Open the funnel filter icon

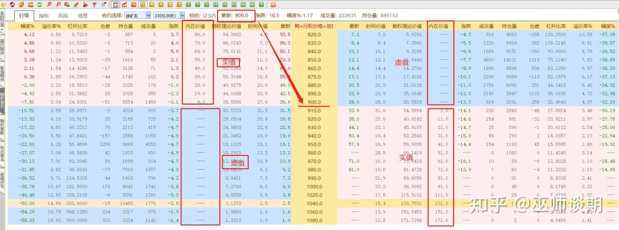tap(94, 4)
